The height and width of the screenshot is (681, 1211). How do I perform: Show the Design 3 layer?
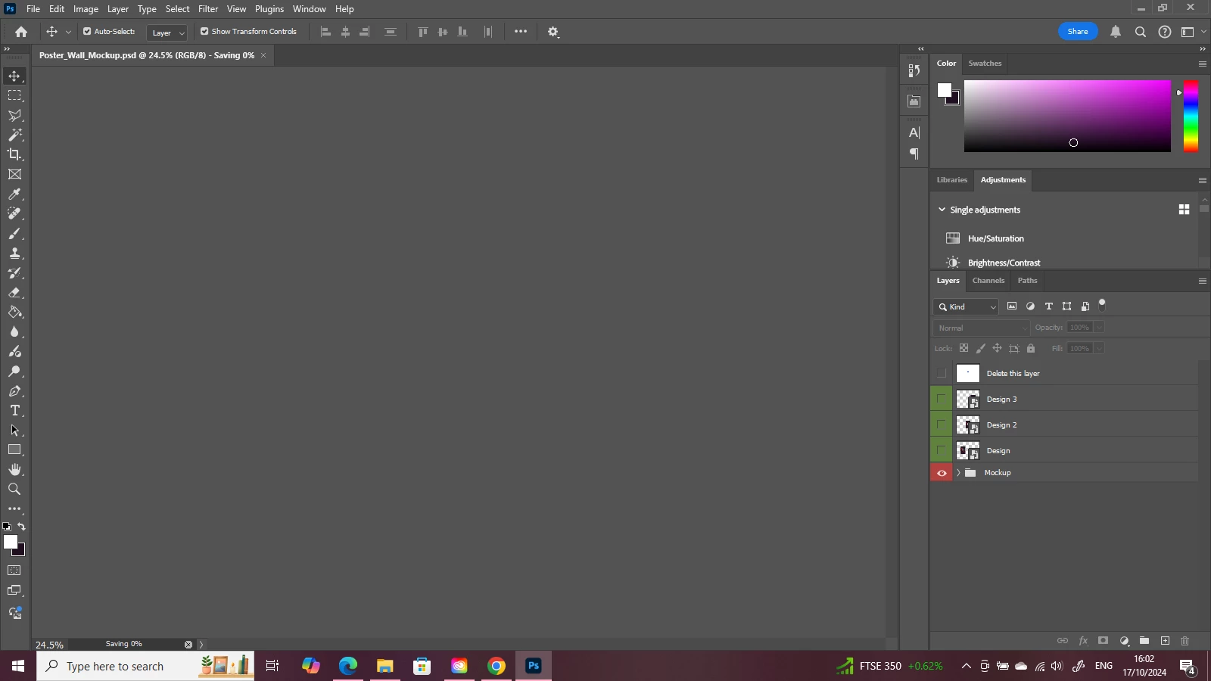(x=942, y=399)
